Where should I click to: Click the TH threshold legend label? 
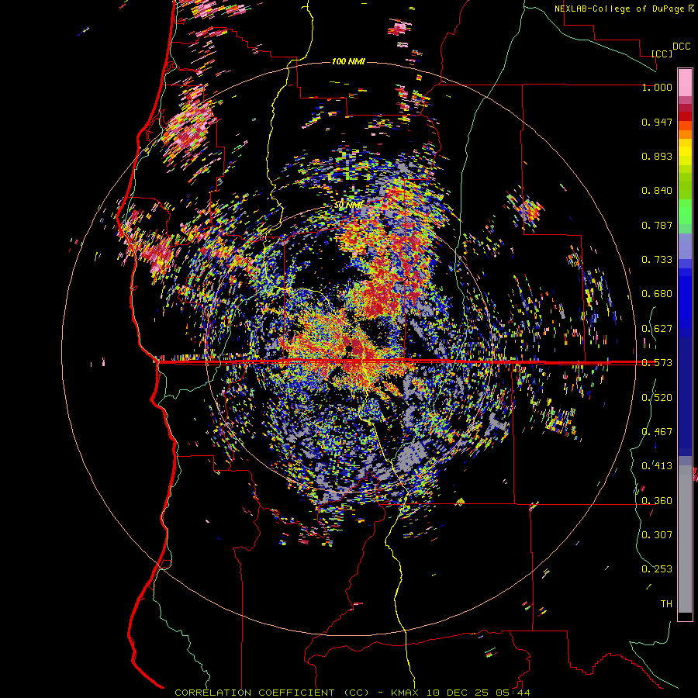tap(666, 604)
